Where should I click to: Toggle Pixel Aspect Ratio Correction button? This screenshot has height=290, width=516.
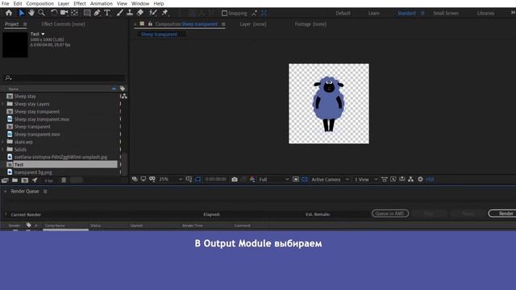point(384,179)
